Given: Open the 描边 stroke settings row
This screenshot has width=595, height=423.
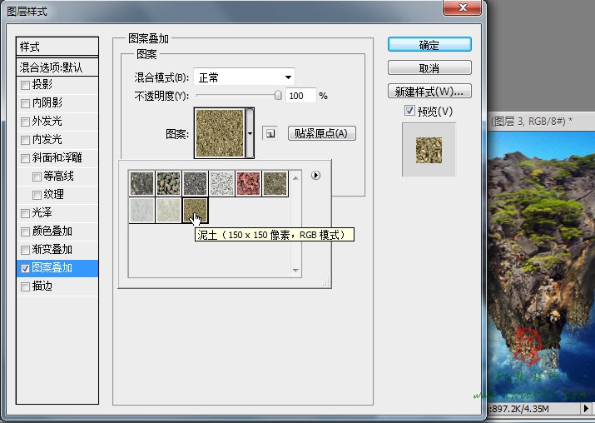Looking at the screenshot, I should pos(57,286).
